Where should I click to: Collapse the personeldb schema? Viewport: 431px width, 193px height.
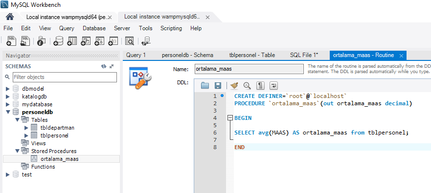pos(8,112)
